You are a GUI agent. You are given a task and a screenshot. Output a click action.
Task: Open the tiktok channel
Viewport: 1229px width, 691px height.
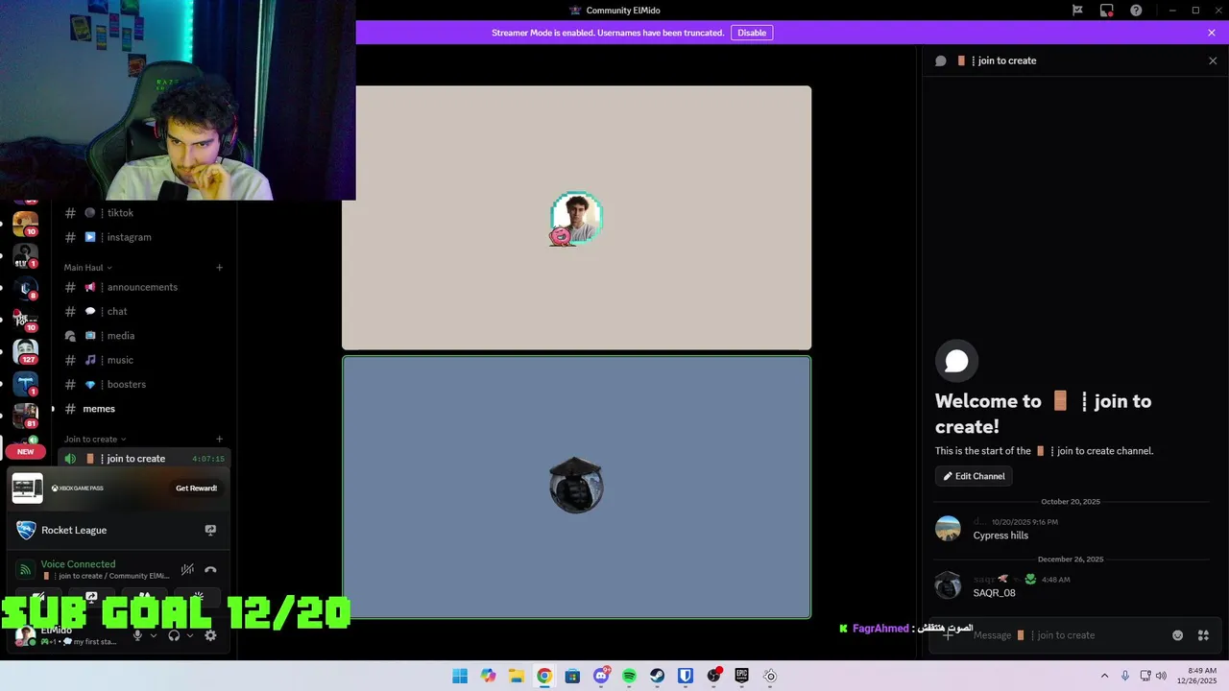pos(144,213)
